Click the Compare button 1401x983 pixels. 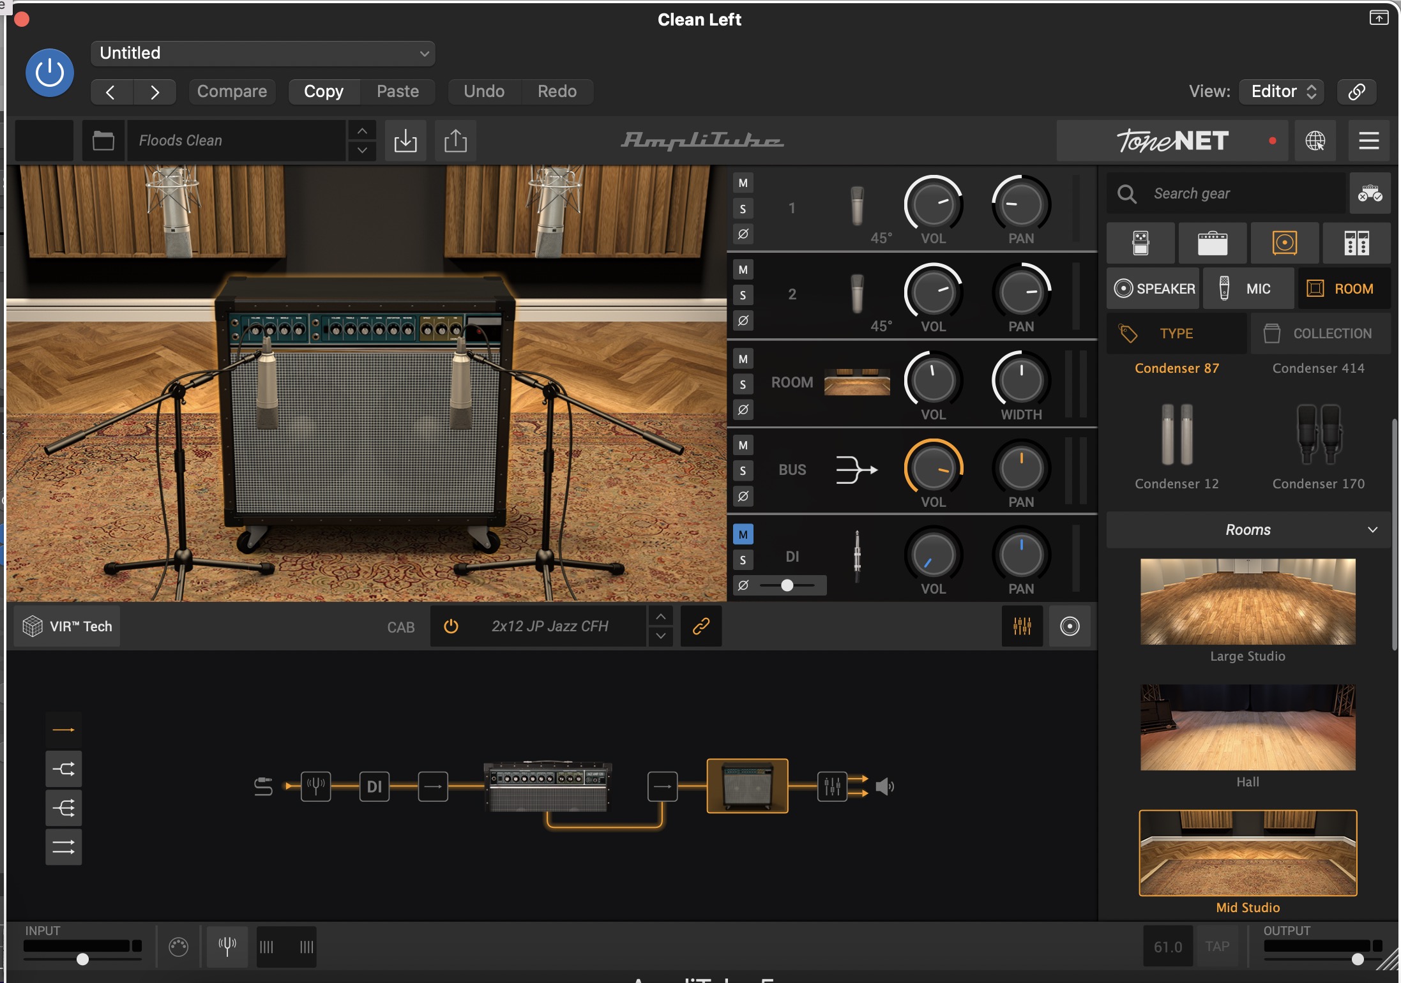[232, 91]
